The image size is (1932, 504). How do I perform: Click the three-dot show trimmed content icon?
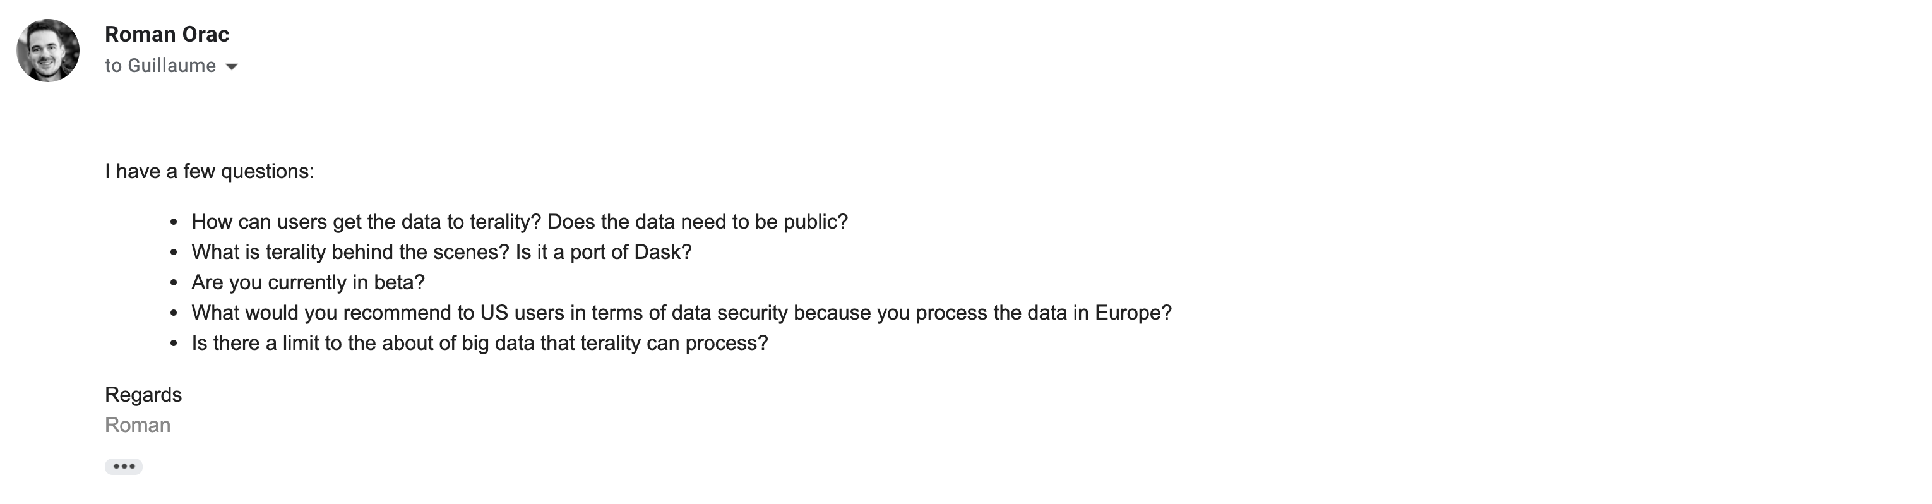124,467
